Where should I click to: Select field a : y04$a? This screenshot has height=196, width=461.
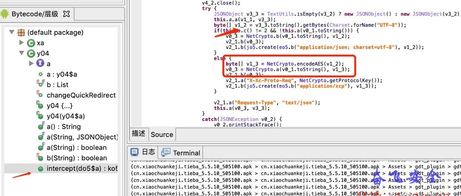pos(62,74)
